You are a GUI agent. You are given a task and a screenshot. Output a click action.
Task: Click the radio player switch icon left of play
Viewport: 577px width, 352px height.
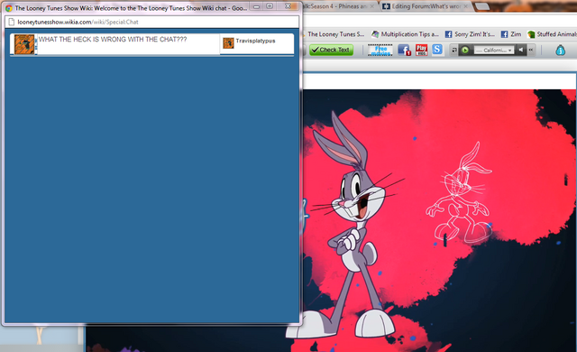click(x=454, y=50)
